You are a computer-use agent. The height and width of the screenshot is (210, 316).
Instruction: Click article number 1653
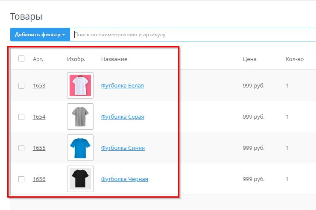coord(39,86)
